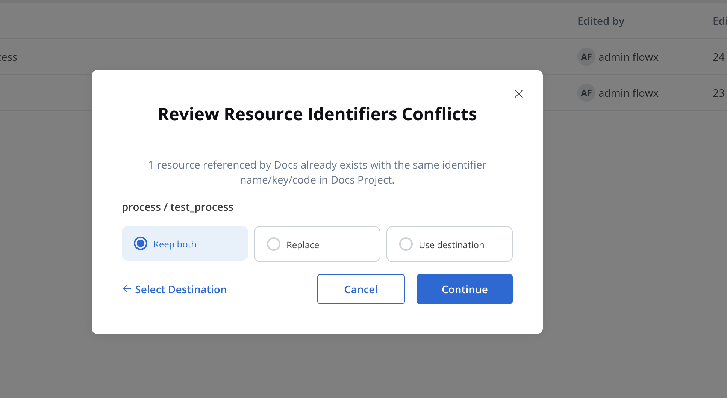This screenshot has width=727, height=398.
Task: Click the Edited by column header
Action: (601, 21)
